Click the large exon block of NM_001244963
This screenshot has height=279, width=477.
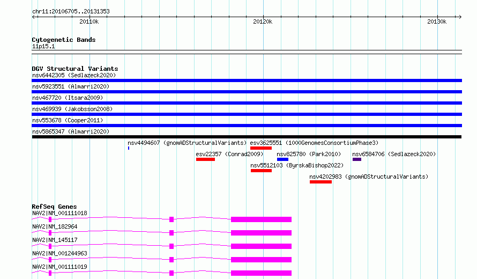262,260
